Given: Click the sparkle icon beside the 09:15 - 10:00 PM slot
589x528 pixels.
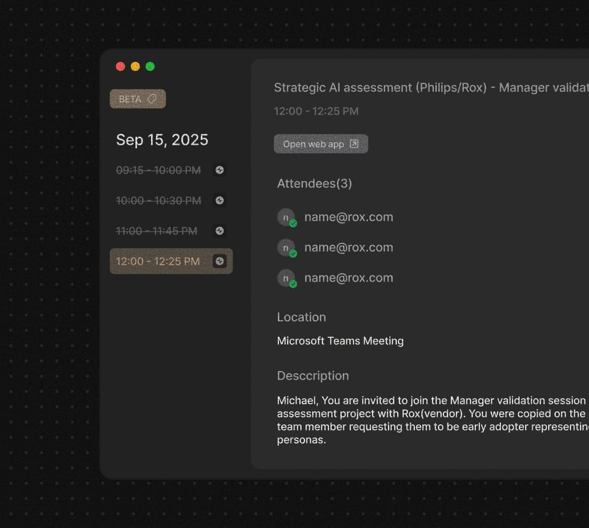Looking at the screenshot, I should click(x=219, y=170).
